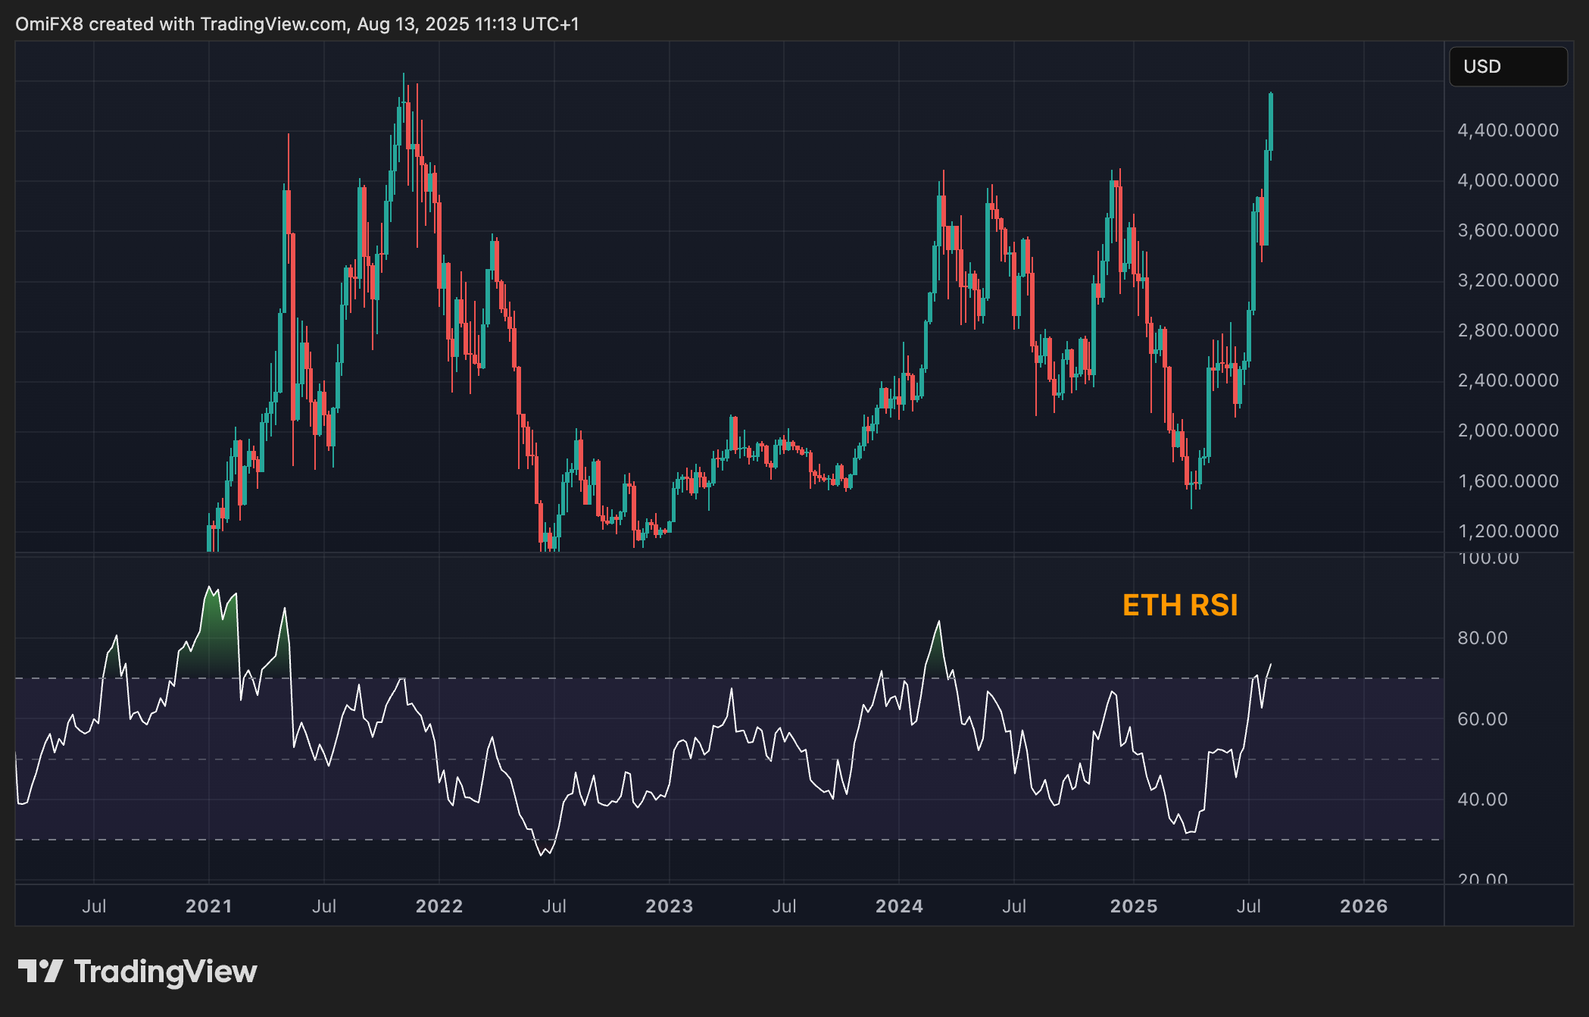Click the 2024 label on time axis

[899, 906]
